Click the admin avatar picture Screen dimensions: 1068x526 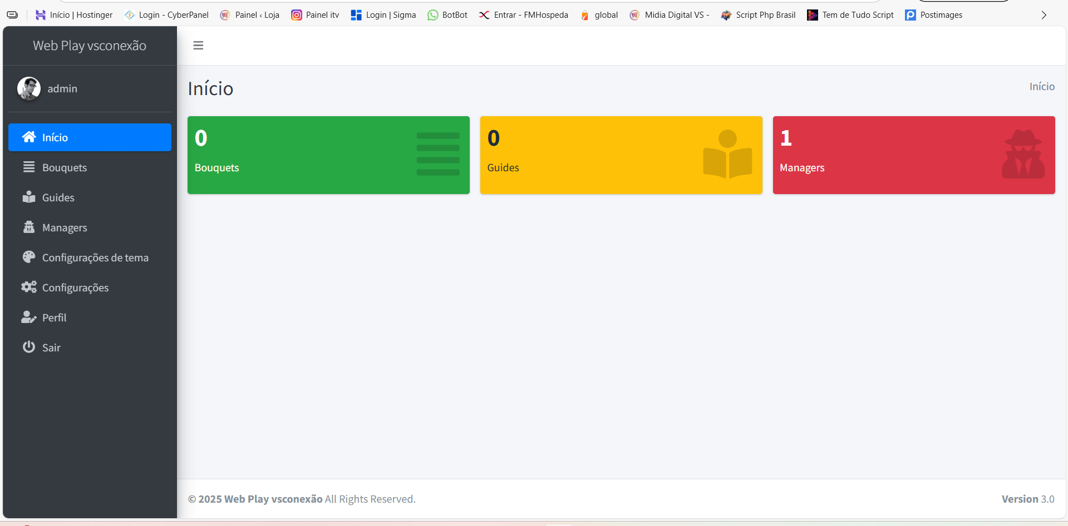(x=29, y=88)
